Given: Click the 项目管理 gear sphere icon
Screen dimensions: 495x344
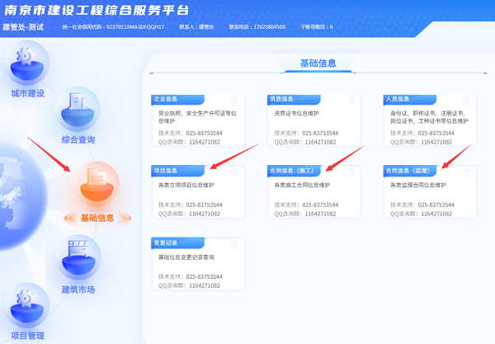Looking at the screenshot, I should point(26,305).
